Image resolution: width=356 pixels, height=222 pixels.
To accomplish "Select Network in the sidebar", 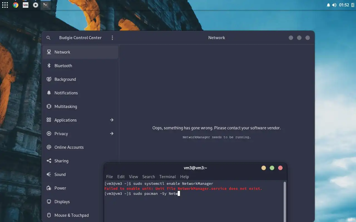I will pos(81,52).
